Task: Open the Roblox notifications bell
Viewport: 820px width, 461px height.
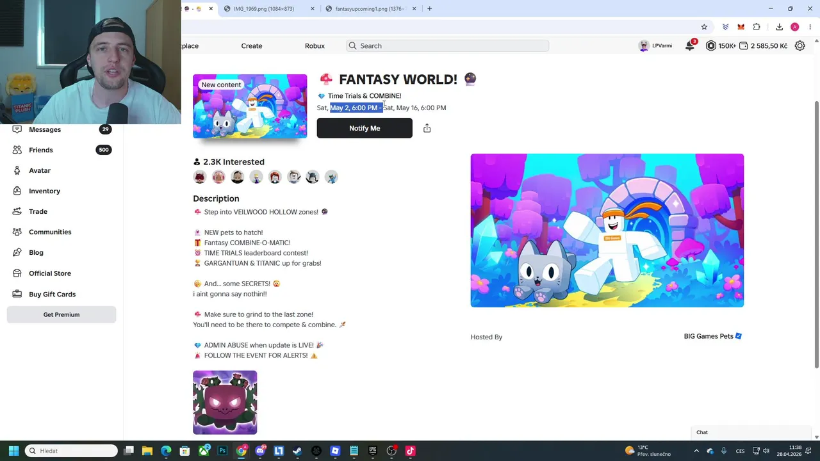Action: 690,45
